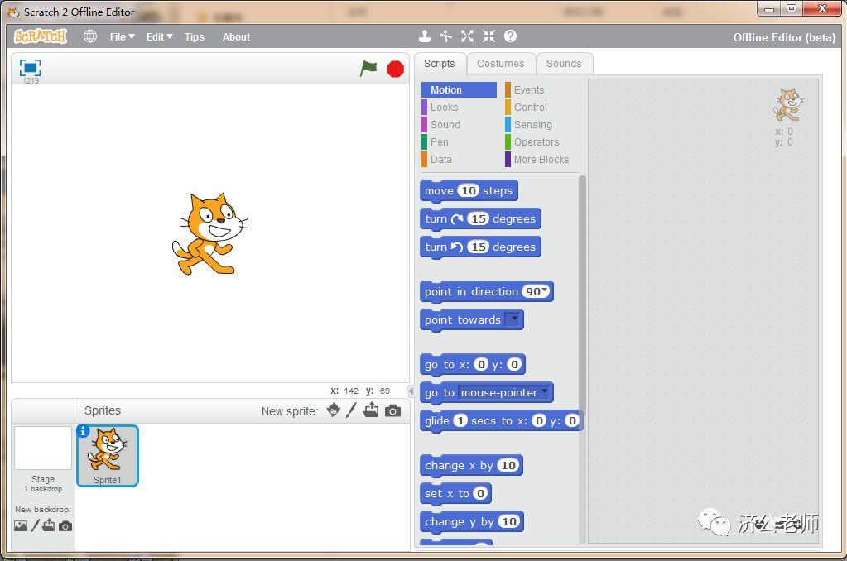The height and width of the screenshot is (561, 847).
Task: Select the Stage backdrop thumbnail
Action: 43,448
